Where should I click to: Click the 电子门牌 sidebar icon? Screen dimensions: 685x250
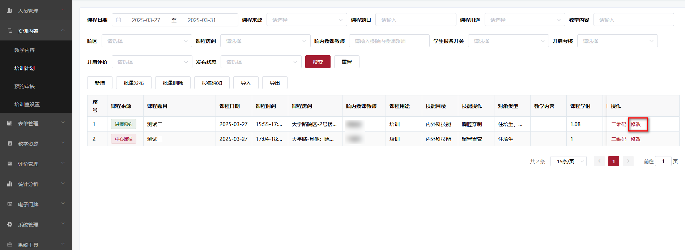point(10,204)
